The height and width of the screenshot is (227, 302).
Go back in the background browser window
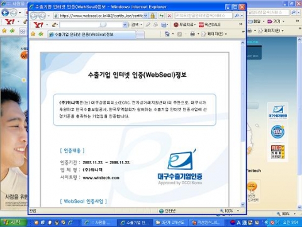tap(5, 13)
